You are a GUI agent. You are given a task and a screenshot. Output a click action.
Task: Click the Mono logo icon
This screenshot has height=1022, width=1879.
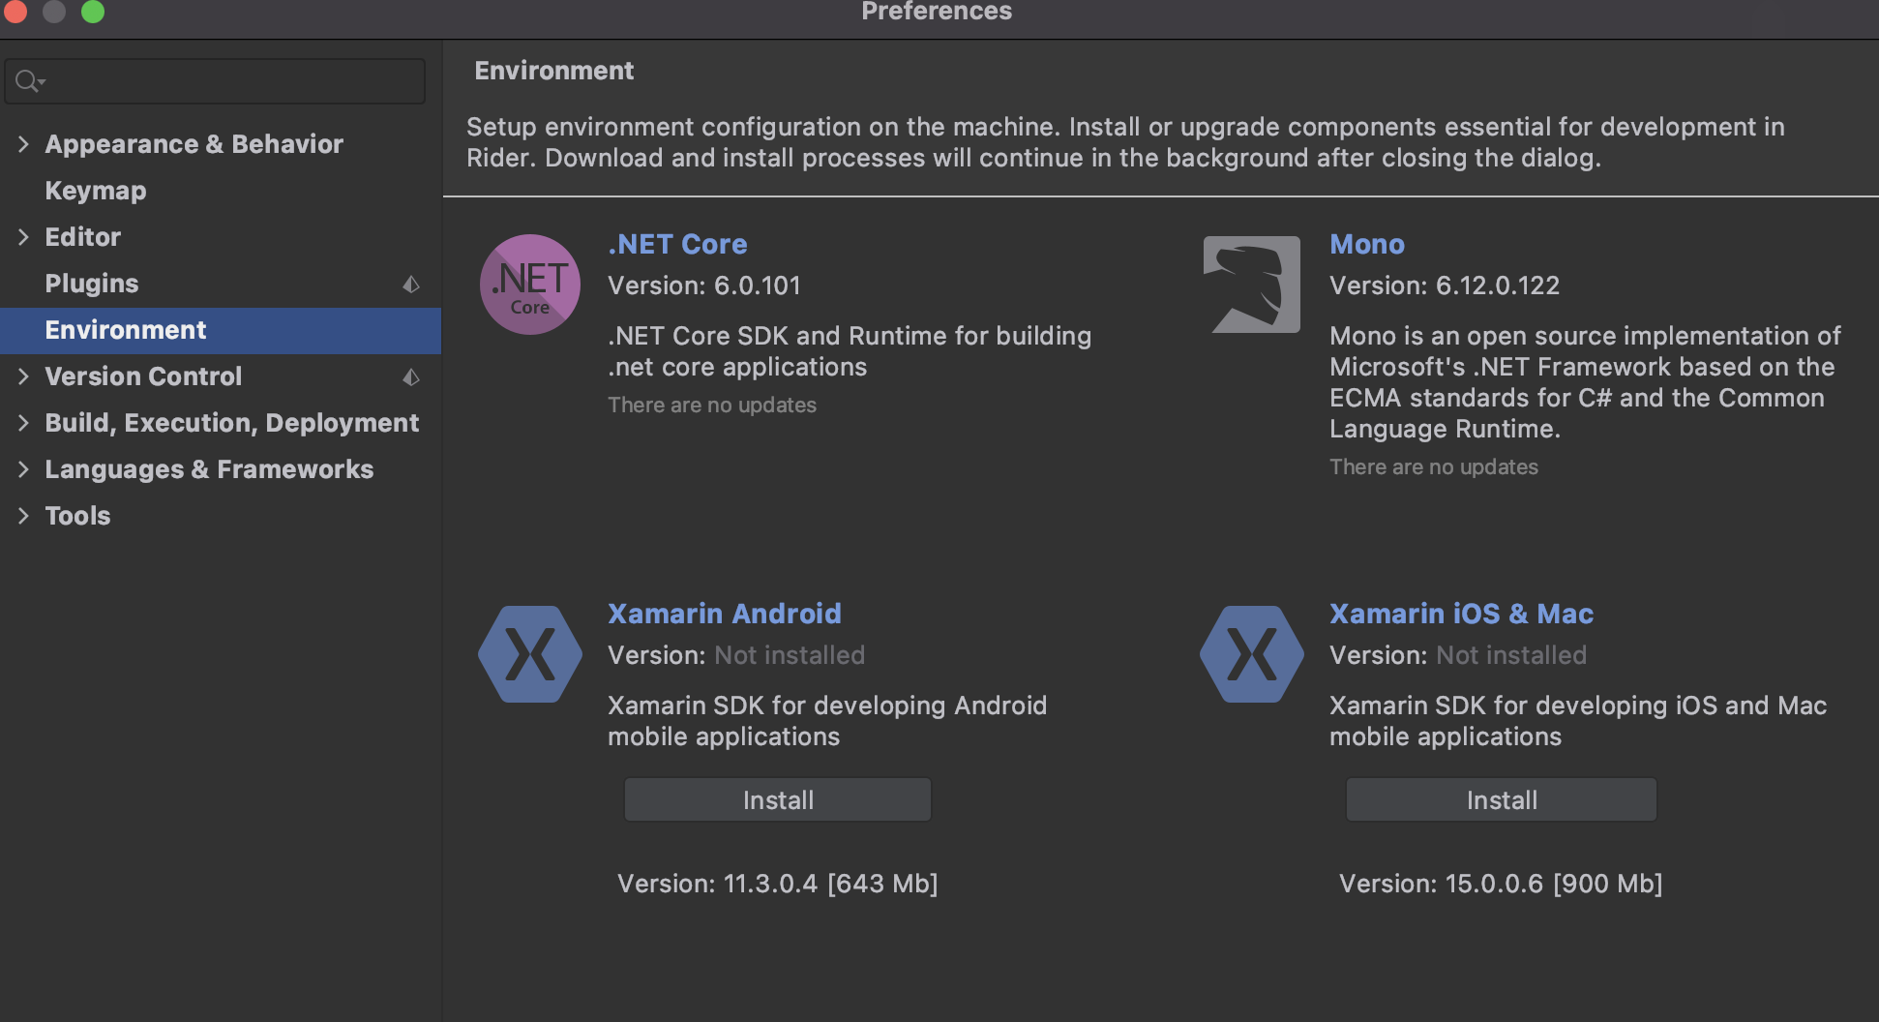(x=1252, y=285)
